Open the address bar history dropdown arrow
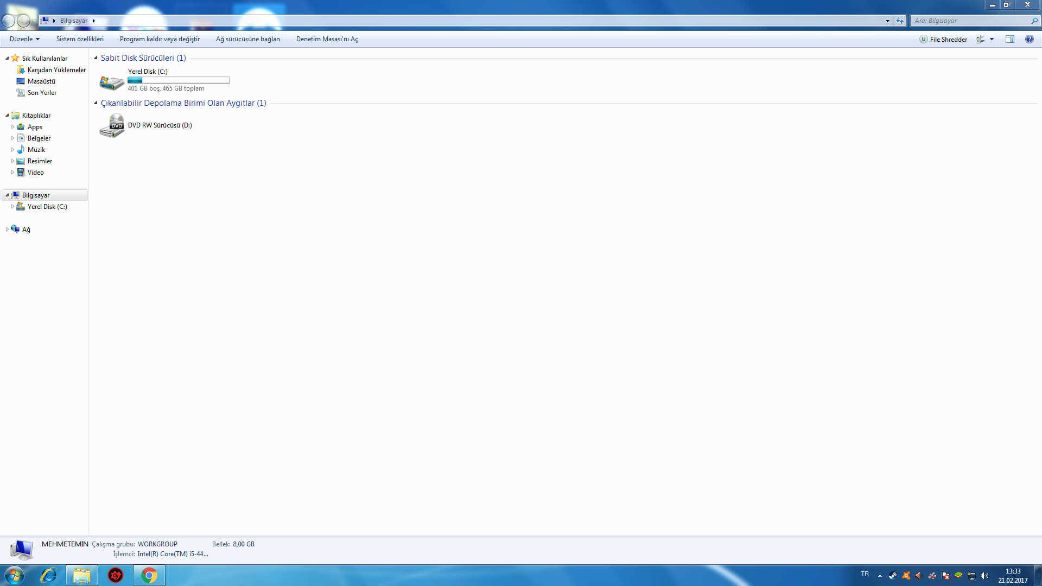1042x586 pixels. pos(887,21)
